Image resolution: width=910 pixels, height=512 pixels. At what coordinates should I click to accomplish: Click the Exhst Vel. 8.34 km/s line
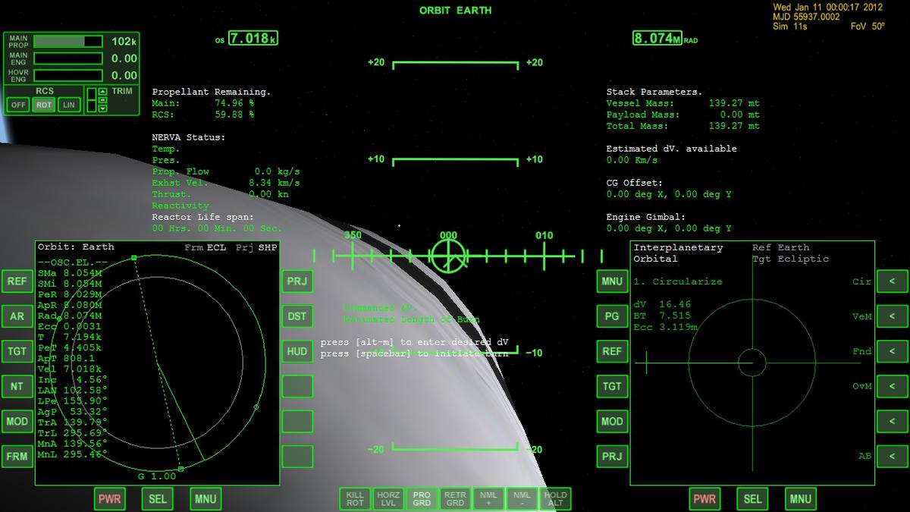coord(226,183)
